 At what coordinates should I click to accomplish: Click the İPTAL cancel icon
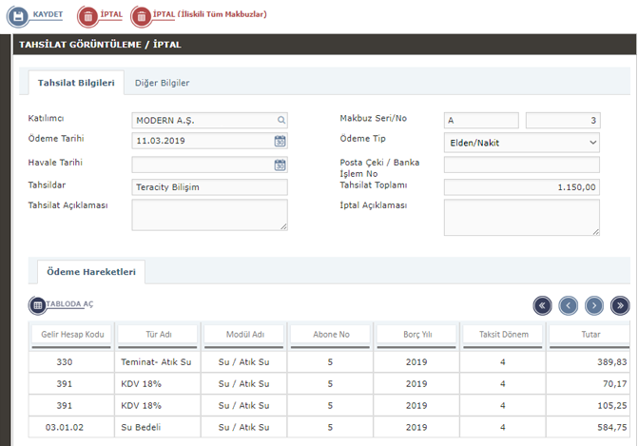click(x=87, y=15)
